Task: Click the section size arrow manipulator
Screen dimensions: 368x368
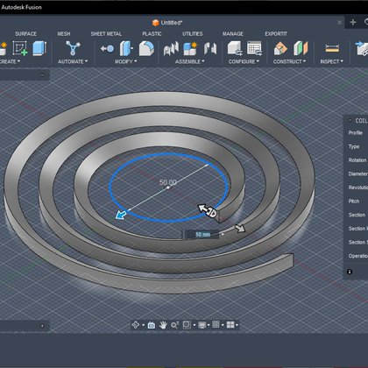Action: (x=240, y=228)
